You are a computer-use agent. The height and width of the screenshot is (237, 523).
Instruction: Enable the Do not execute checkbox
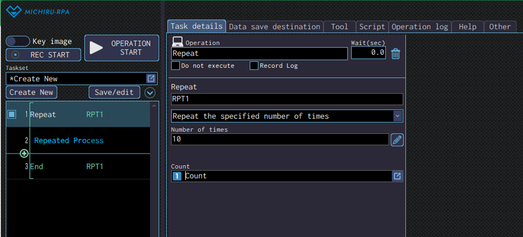(x=176, y=66)
